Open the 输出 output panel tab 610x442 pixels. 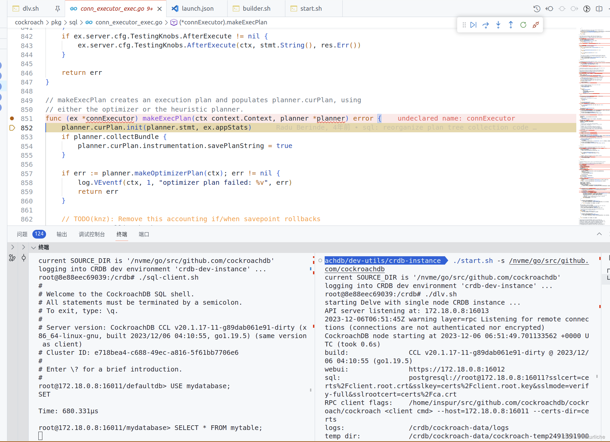pos(62,234)
